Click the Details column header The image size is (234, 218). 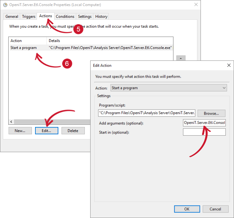point(110,41)
